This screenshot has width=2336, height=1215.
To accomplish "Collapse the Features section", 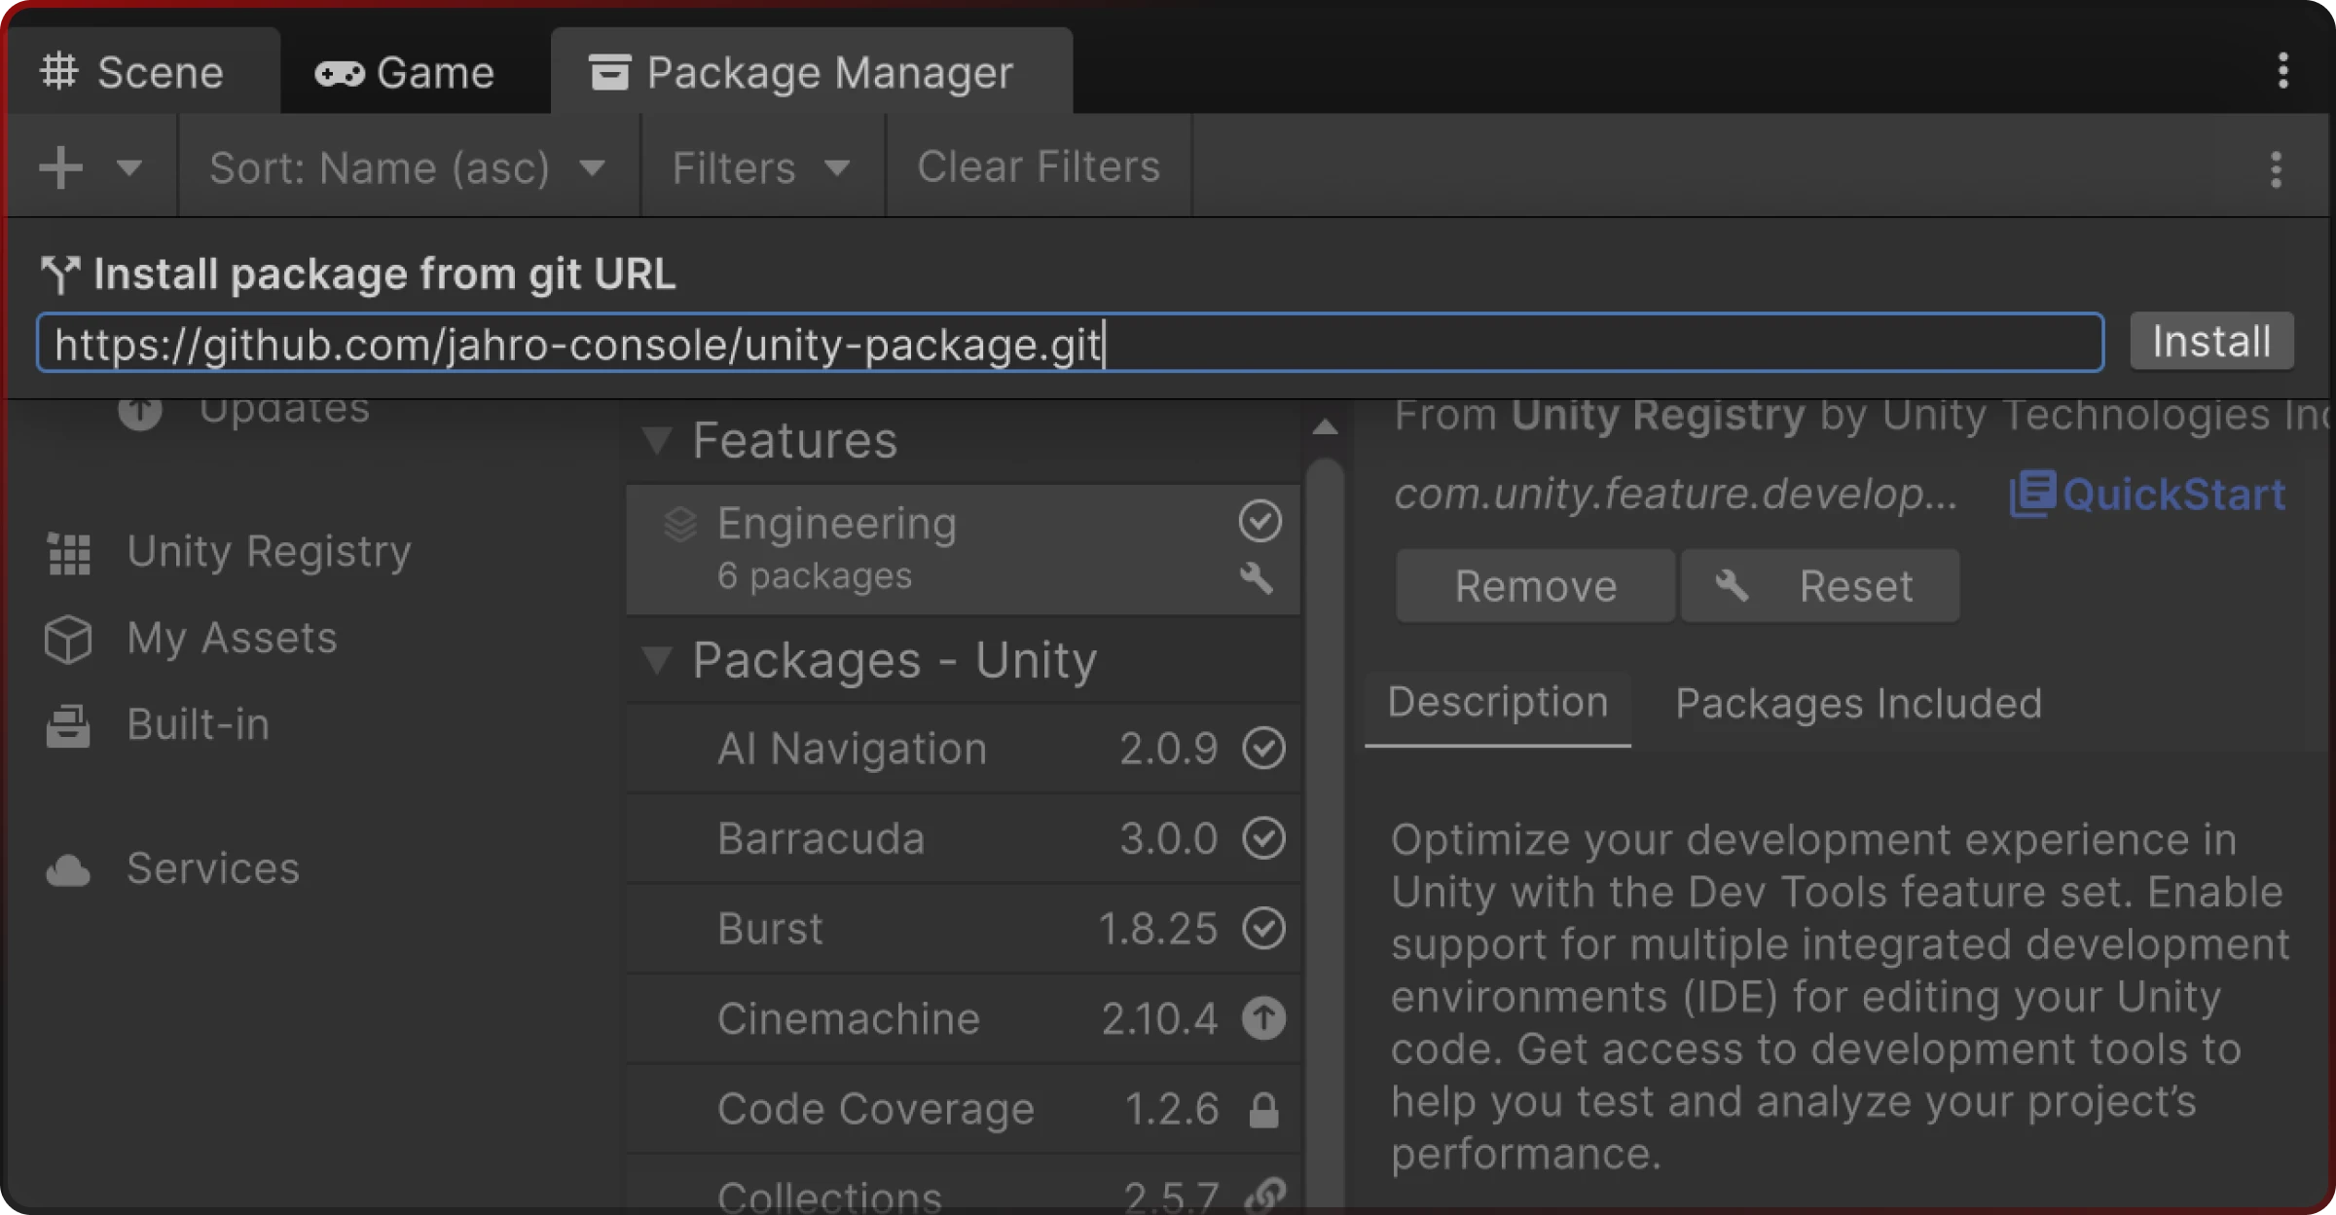I will point(658,440).
